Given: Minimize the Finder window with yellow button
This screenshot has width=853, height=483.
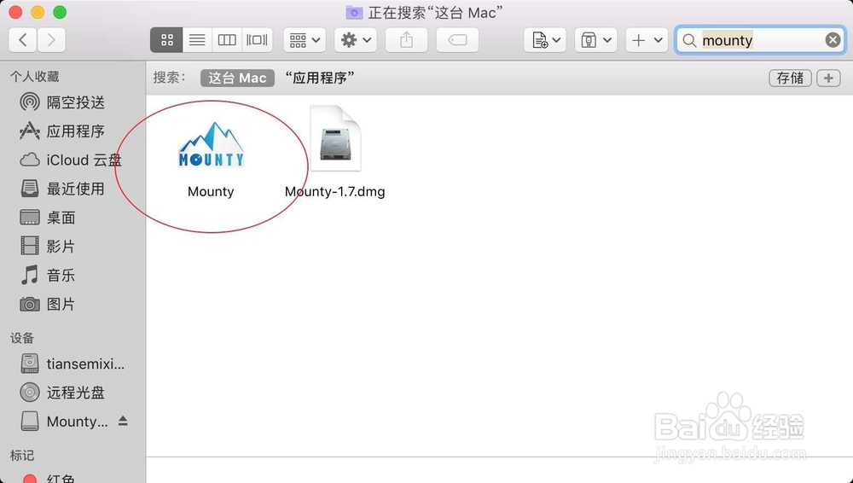Looking at the screenshot, I should [38, 12].
